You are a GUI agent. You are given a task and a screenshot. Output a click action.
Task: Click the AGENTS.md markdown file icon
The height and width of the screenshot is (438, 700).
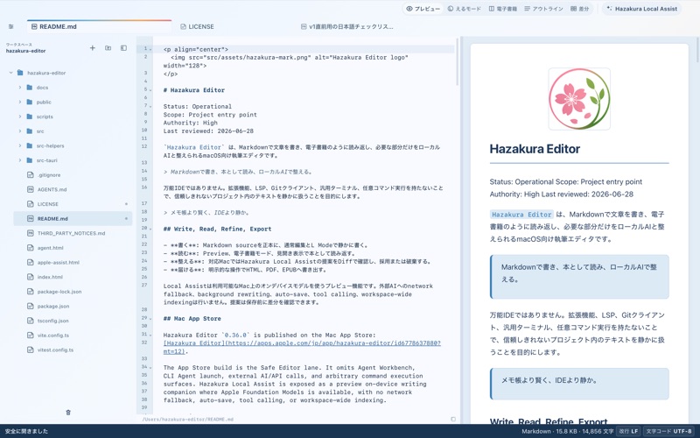[31, 189]
